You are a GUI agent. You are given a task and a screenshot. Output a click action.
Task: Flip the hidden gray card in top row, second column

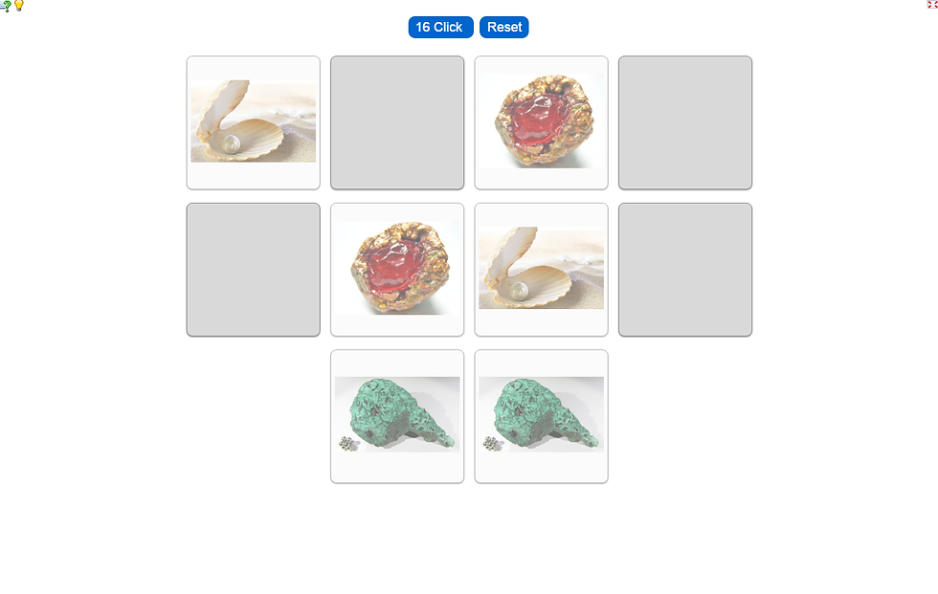397,122
